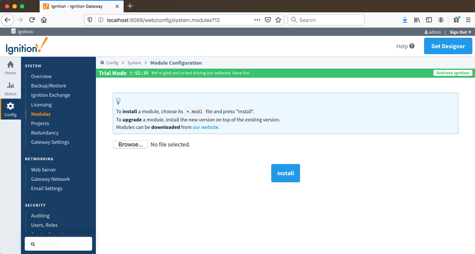Go back using the browser back arrow

(x=8, y=20)
